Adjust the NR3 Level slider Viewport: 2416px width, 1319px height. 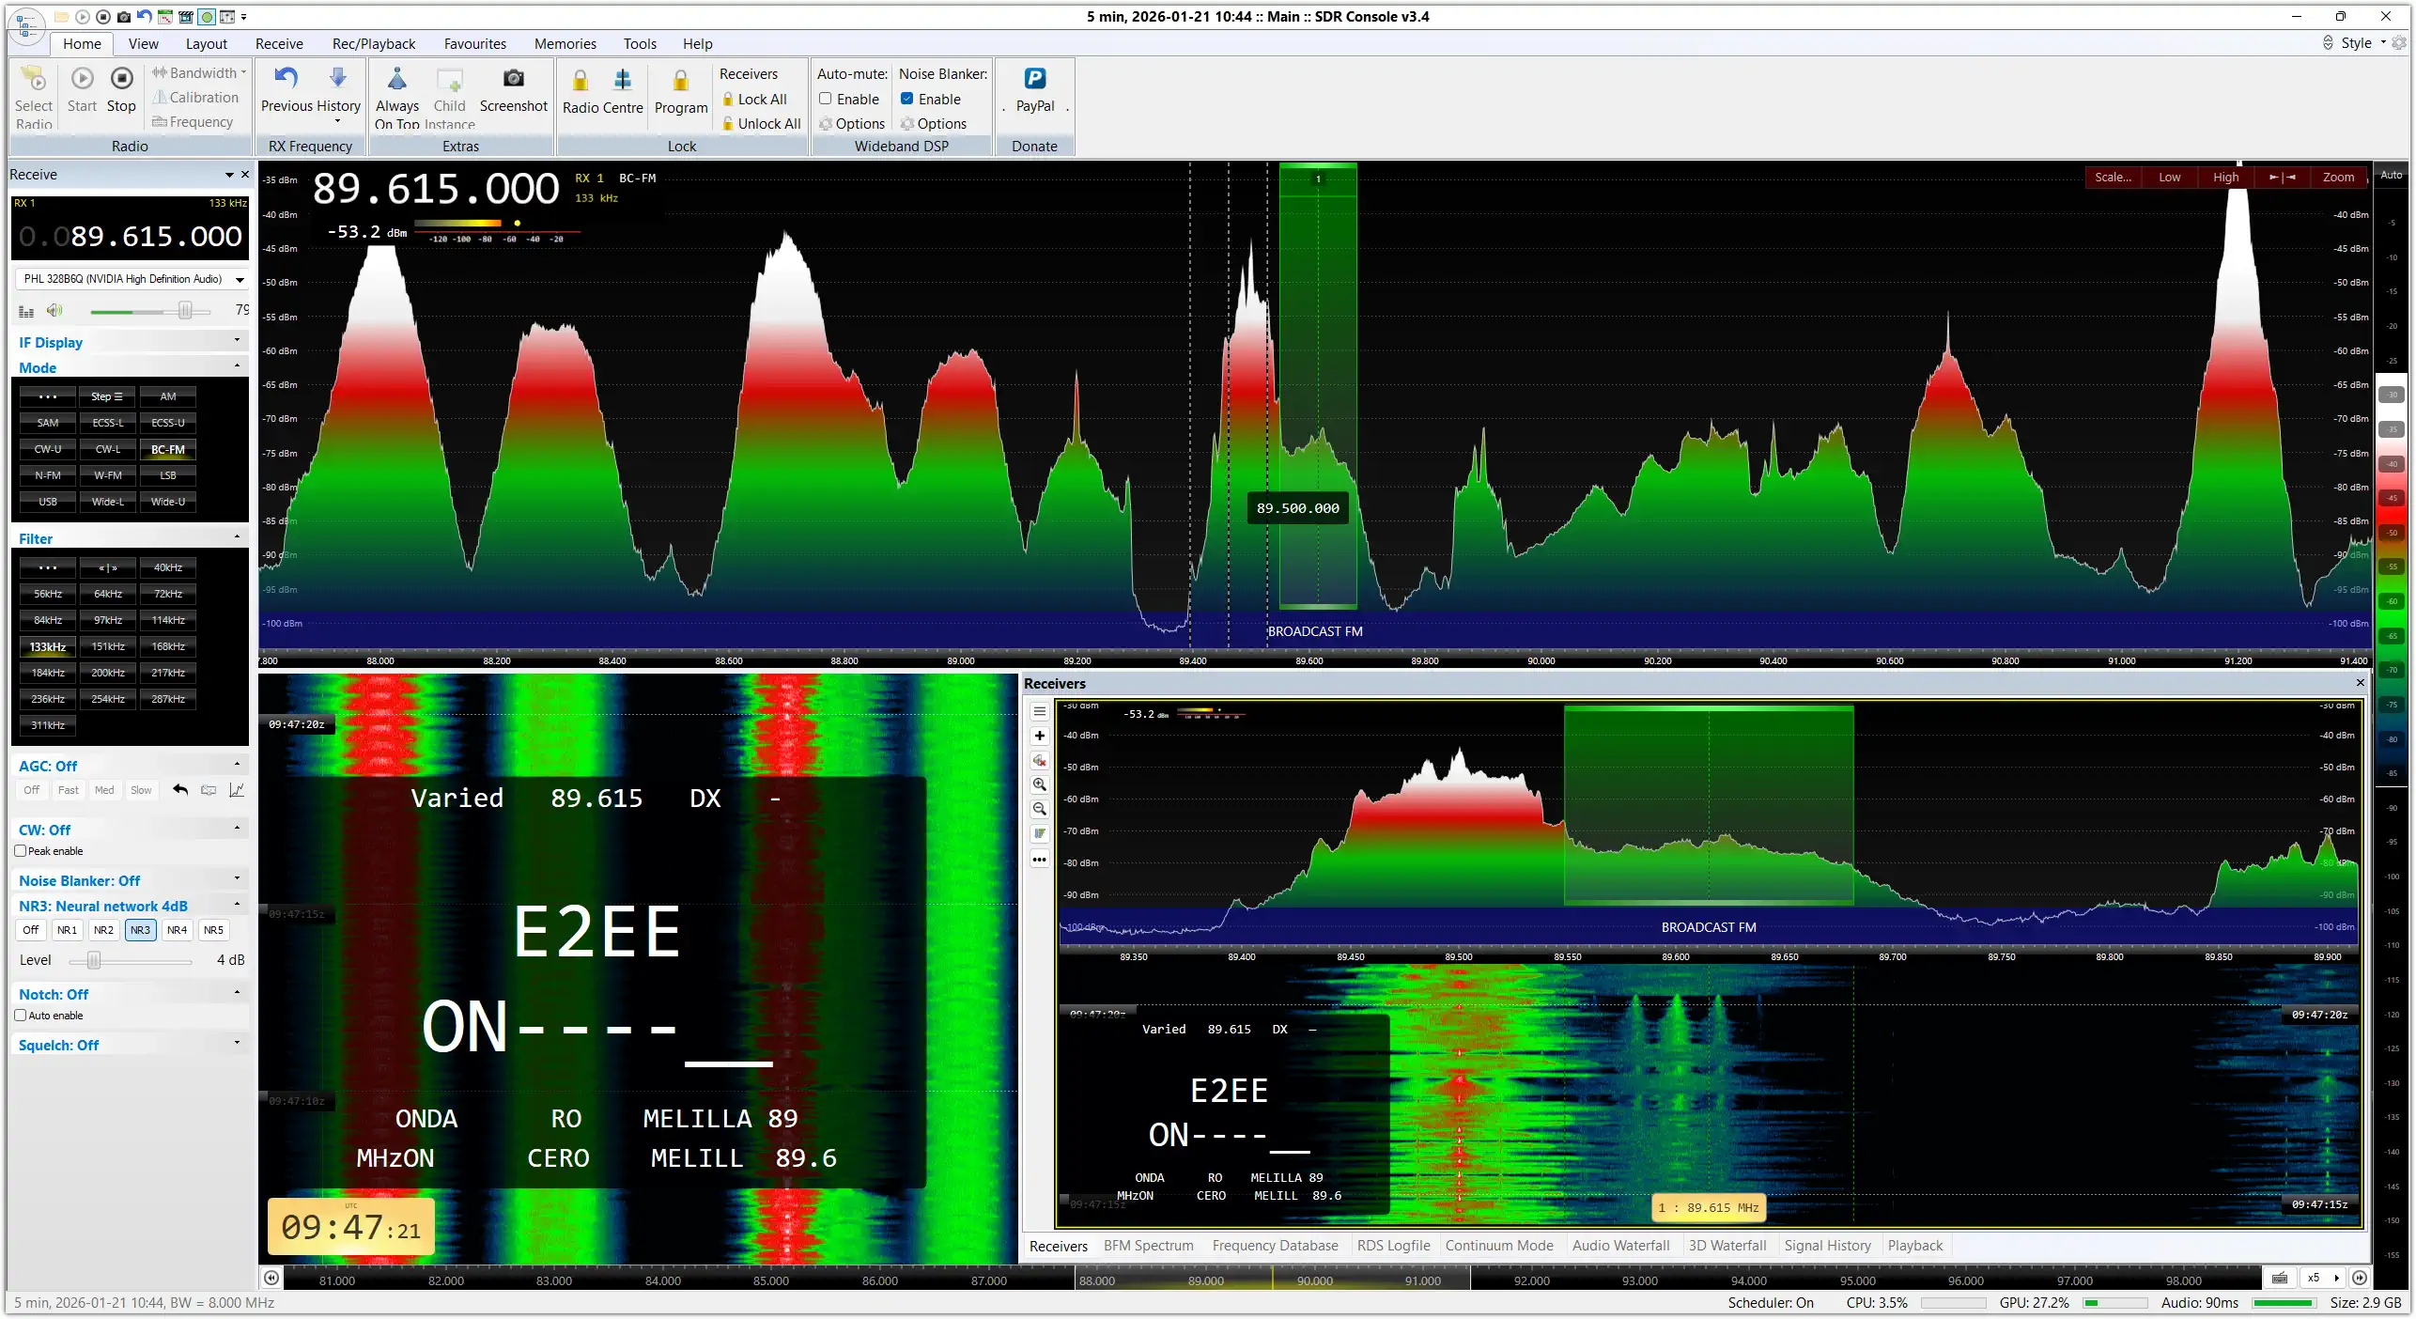pos(94,960)
